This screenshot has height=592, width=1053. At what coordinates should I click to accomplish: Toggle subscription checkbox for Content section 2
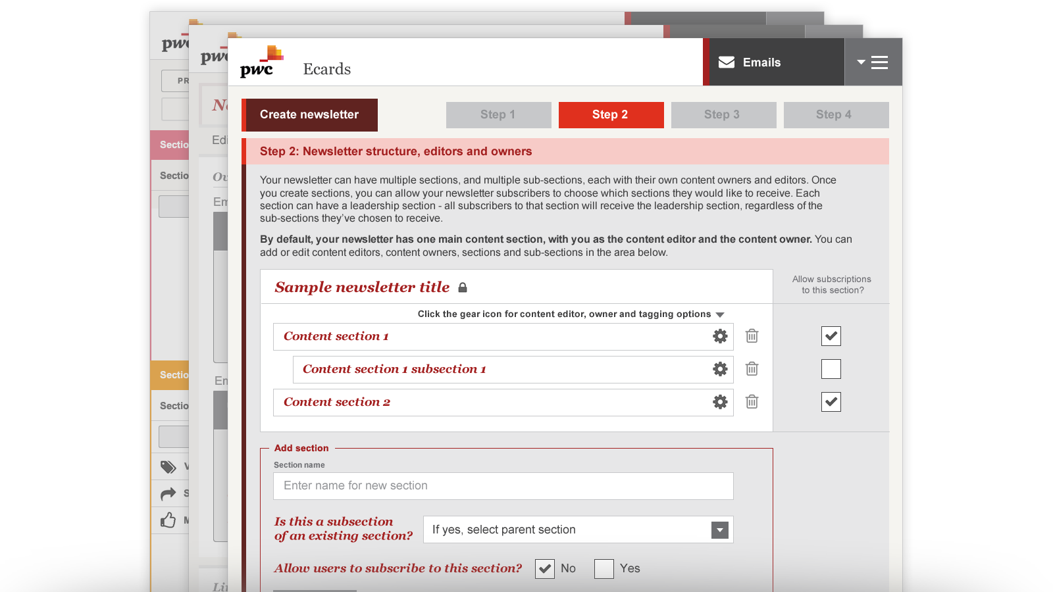(x=831, y=402)
